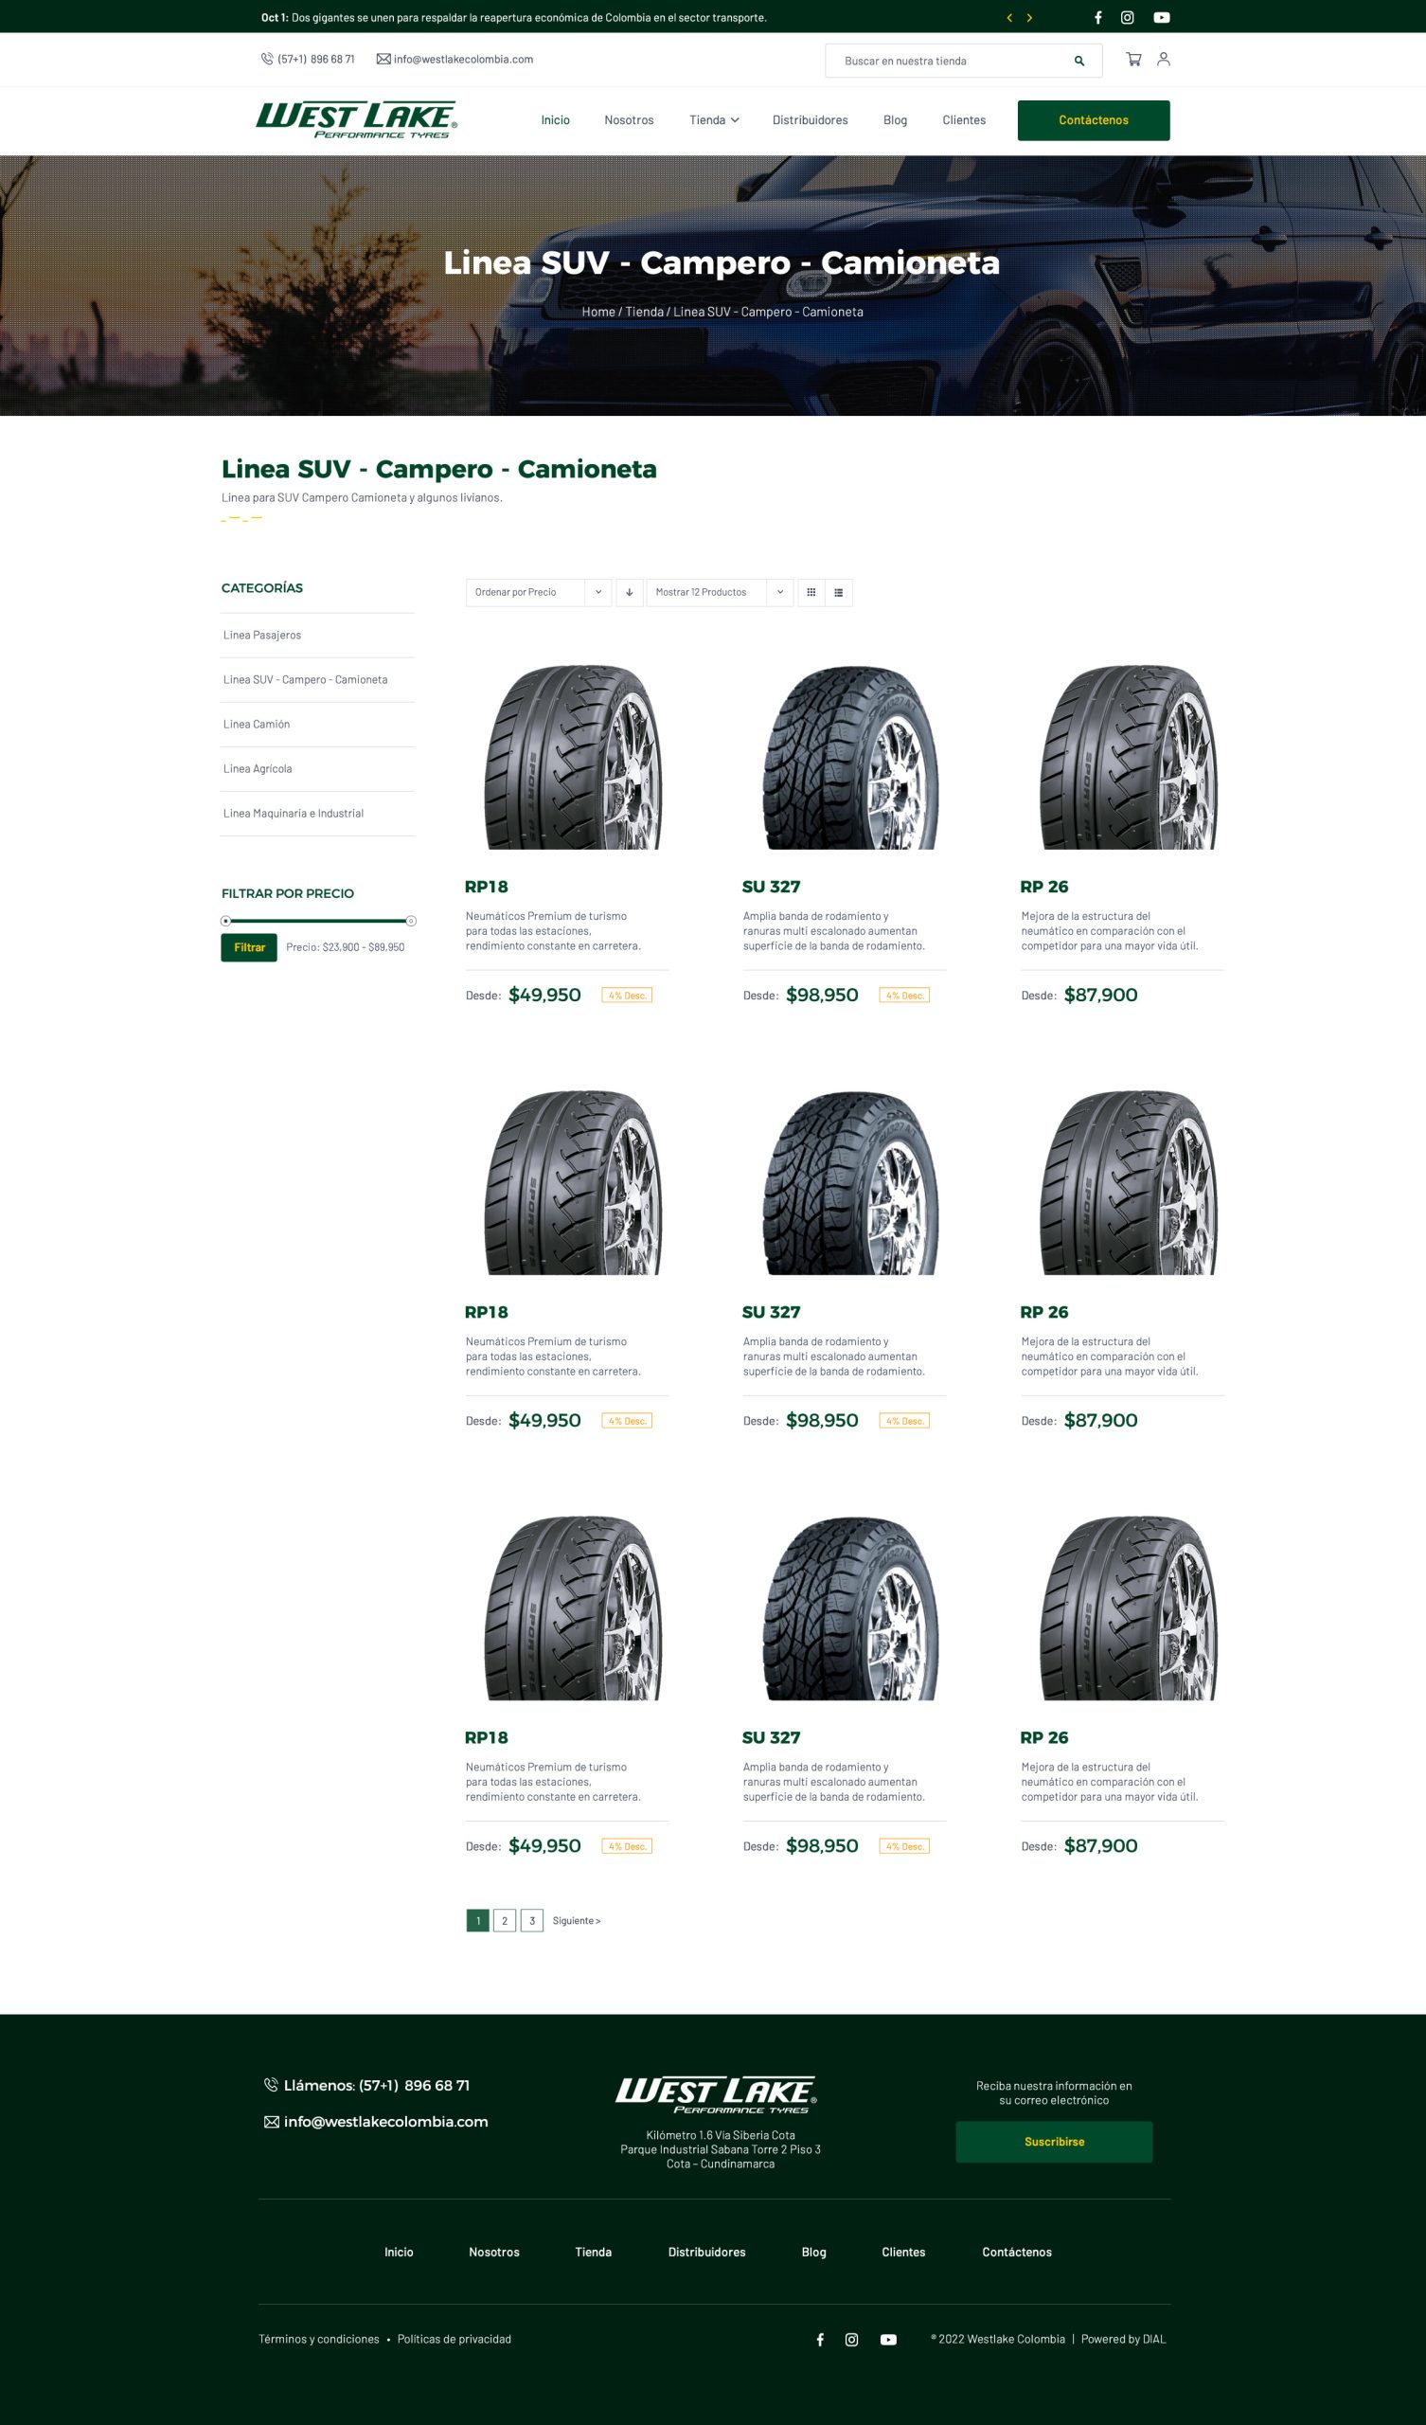
Task: Switch to grid view layout
Action: click(x=811, y=593)
